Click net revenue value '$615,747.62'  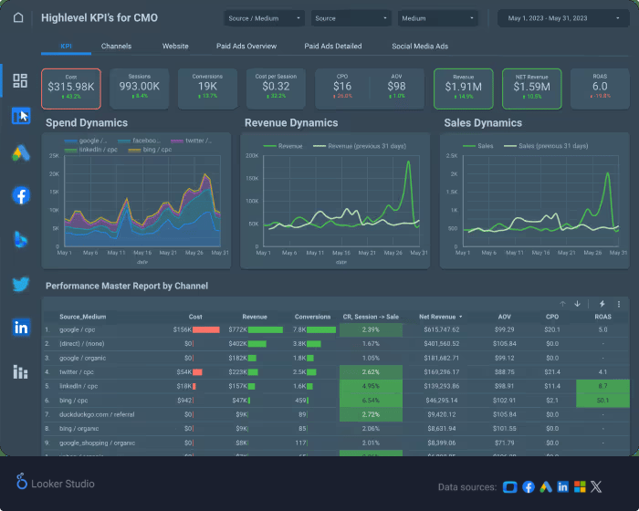pos(441,329)
